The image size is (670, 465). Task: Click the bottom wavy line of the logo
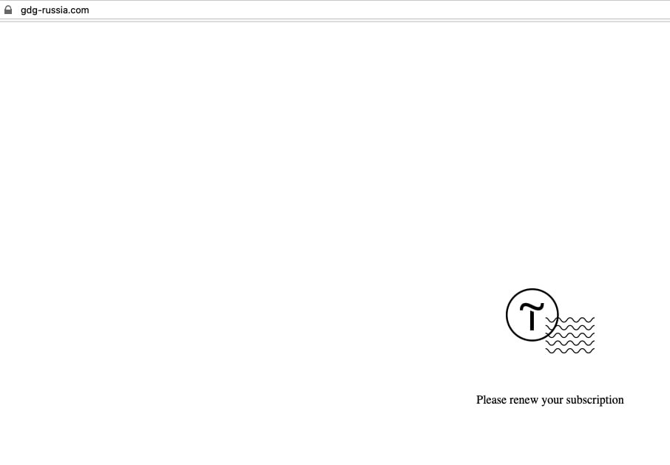570,350
